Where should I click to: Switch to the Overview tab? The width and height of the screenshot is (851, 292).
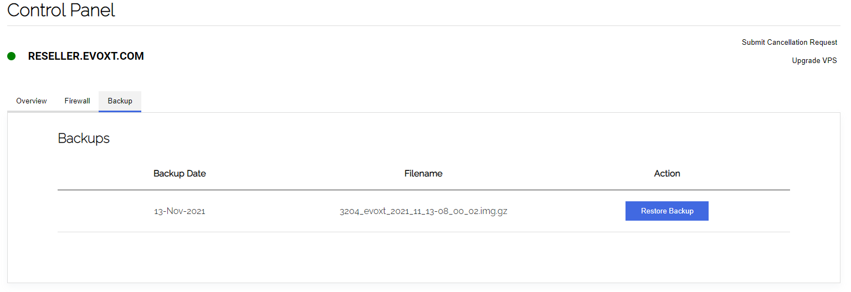click(32, 101)
